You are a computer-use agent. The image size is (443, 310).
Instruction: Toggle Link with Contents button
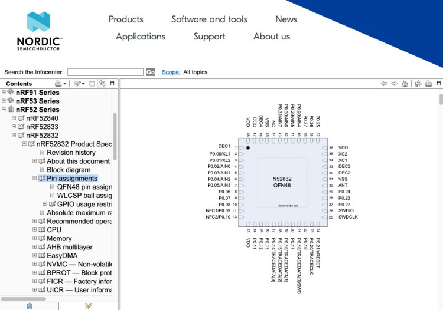(x=102, y=84)
